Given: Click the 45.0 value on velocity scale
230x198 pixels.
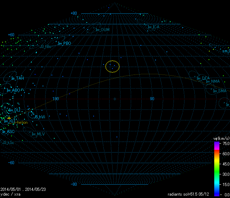Looking at the screenshot, I should pyautogui.click(x=226, y=164).
